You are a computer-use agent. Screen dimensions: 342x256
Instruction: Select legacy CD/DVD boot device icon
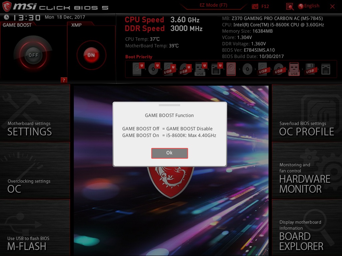(x=247, y=69)
